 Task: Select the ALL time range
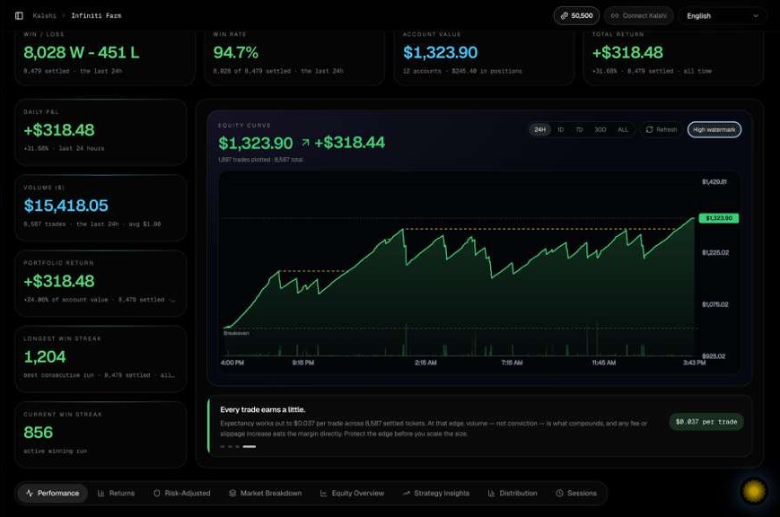coord(623,130)
